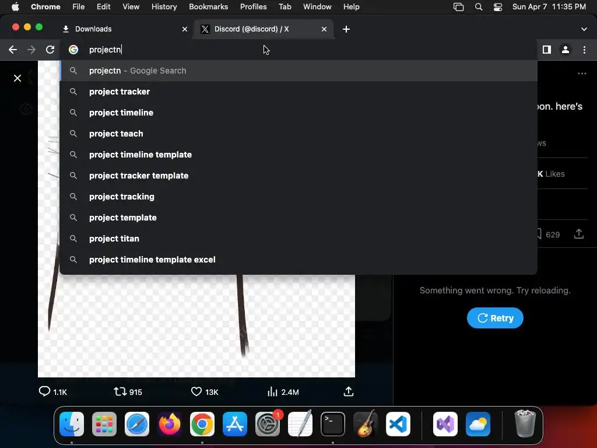Choose 'project titan' suggestion

[299, 239]
